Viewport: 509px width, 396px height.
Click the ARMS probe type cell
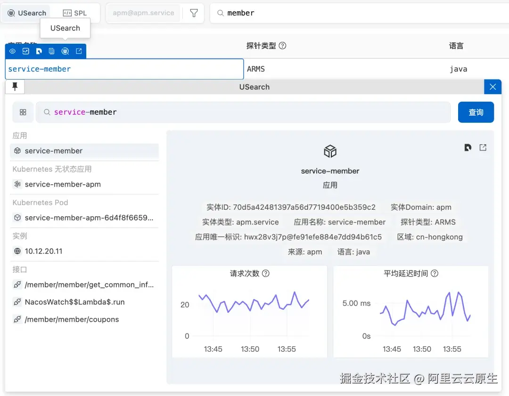(256, 69)
